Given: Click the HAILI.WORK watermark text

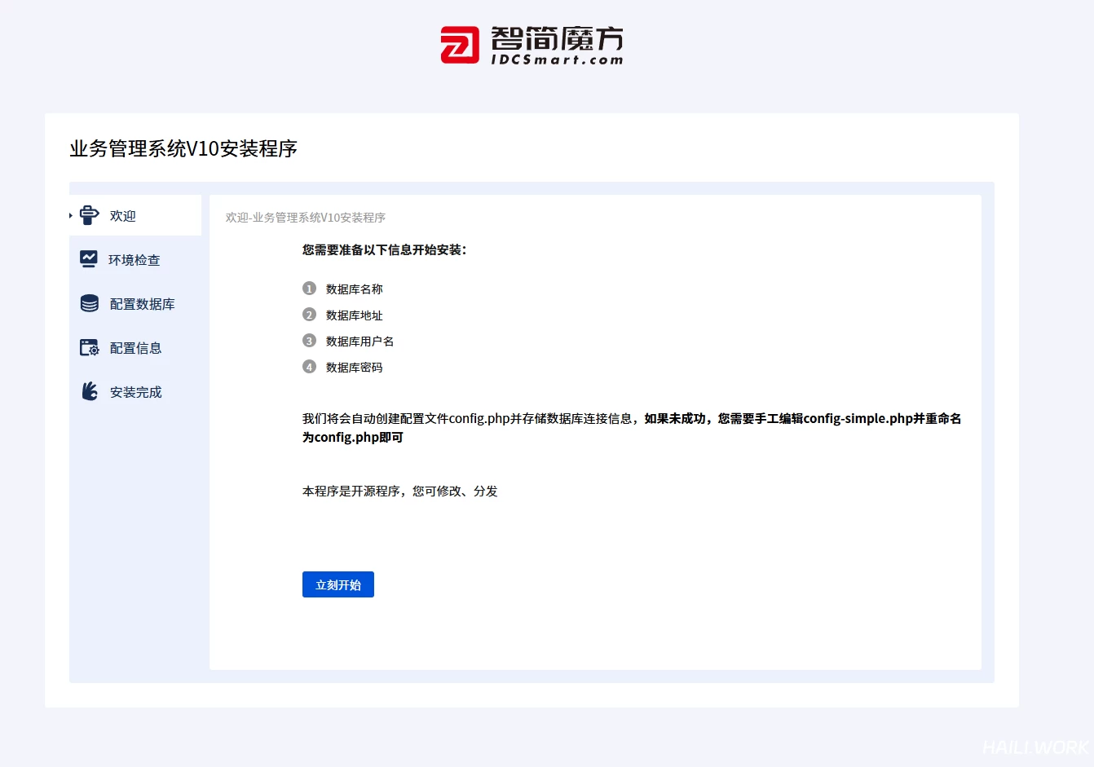Looking at the screenshot, I should click(1035, 747).
